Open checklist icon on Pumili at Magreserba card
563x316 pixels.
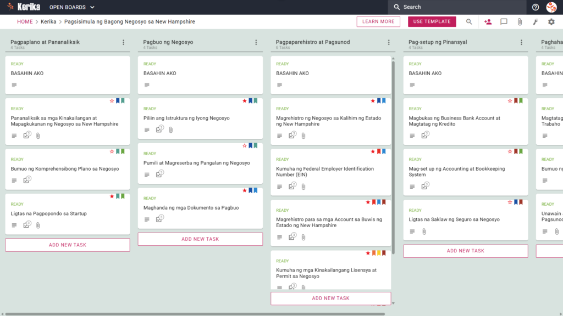click(159, 174)
